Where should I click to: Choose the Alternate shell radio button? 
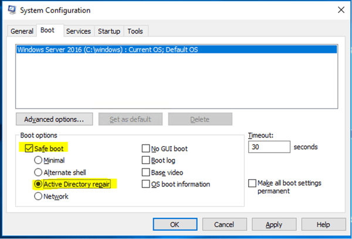click(38, 172)
